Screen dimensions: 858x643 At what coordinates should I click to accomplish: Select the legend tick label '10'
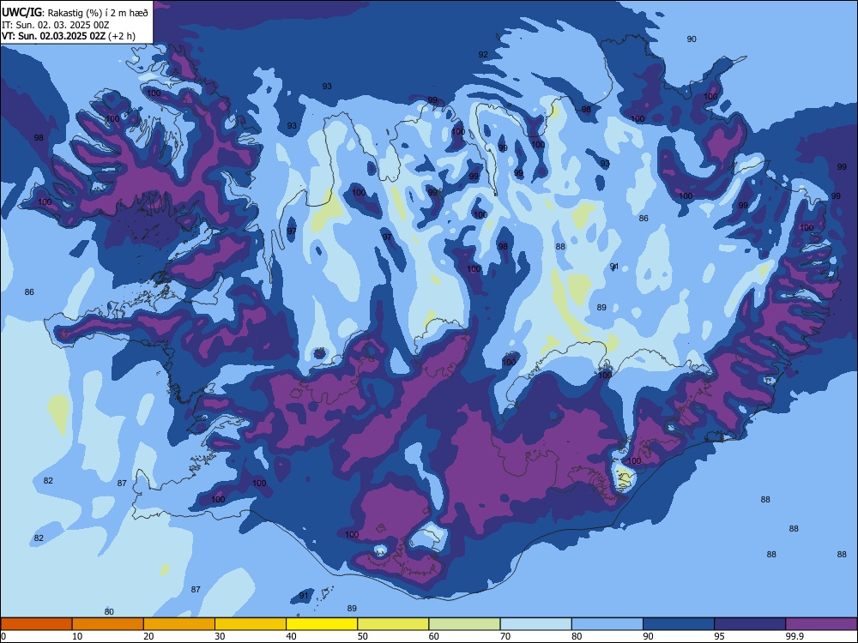tap(77, 636)
